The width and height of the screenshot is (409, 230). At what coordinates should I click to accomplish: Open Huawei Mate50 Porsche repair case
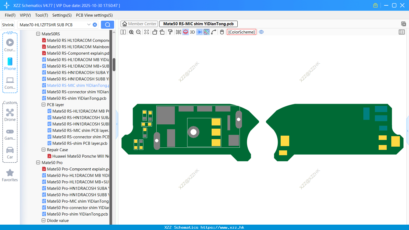click(x=78, y=156)
